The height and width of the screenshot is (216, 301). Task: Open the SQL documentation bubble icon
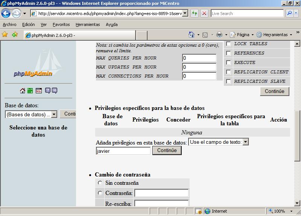pos(55,91)
